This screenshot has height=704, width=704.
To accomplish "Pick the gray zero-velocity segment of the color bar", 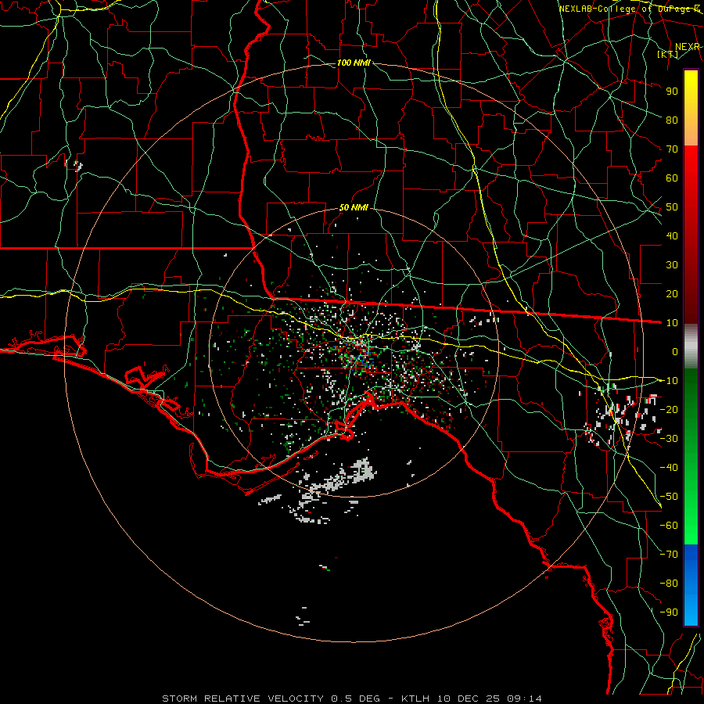I will pos(691,347).
